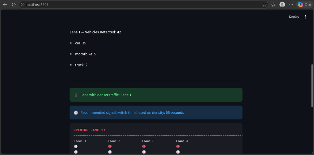Click 'Lane with denser traffic' text
This screenshot has height=155, width=314.
100,95
